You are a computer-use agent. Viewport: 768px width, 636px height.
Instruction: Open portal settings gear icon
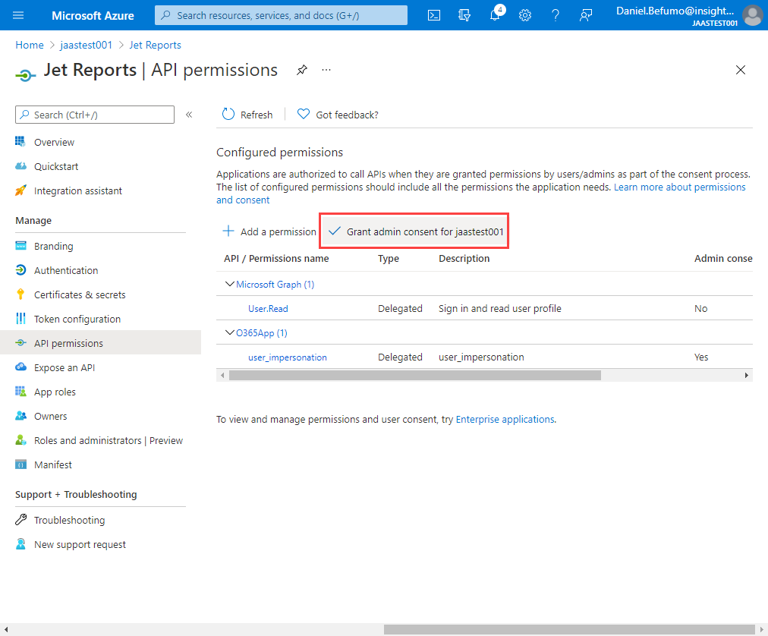tap(524, 15)
